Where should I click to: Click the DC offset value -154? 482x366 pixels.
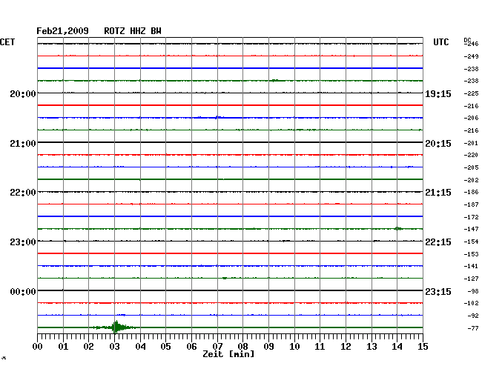(x=471, y=242)
